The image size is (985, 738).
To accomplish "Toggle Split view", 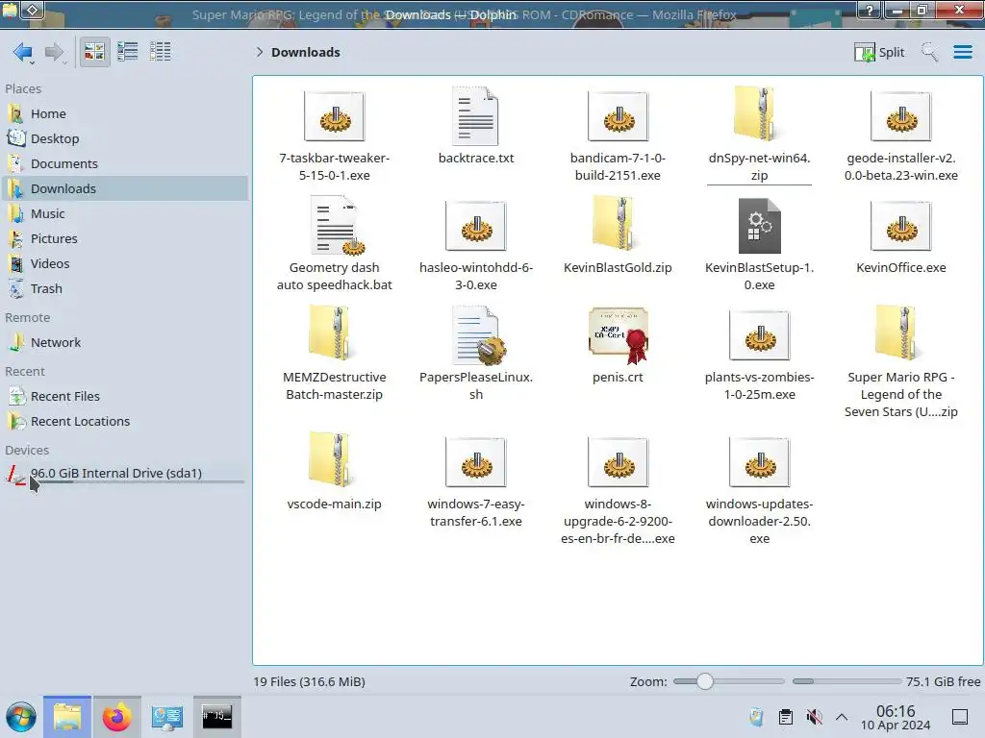I will tap(879, 52).
